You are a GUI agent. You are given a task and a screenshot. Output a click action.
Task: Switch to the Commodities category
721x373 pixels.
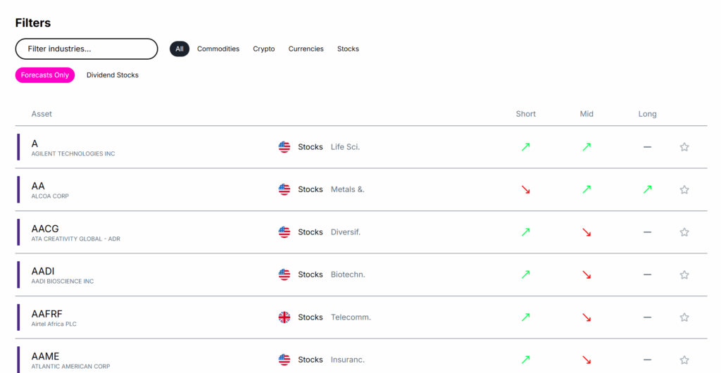coord(218,49)
